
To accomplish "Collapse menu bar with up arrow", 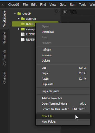I will point(3,5).
